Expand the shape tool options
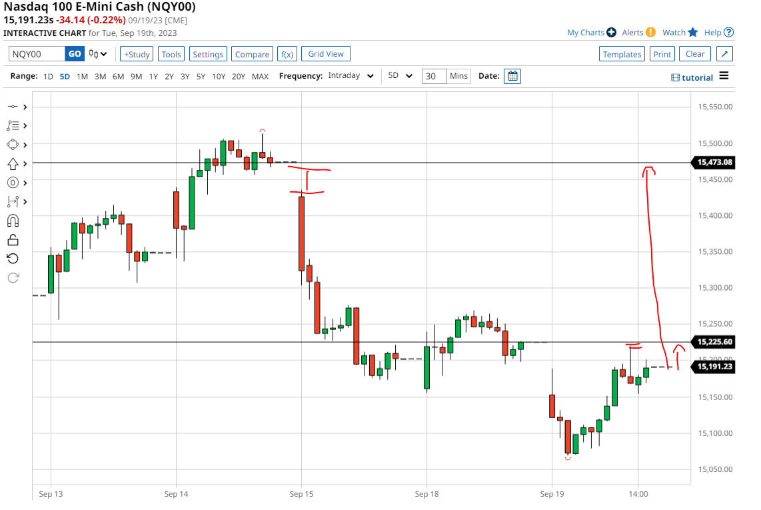Viewport: 761px width, 510px height. click(25, 145)
